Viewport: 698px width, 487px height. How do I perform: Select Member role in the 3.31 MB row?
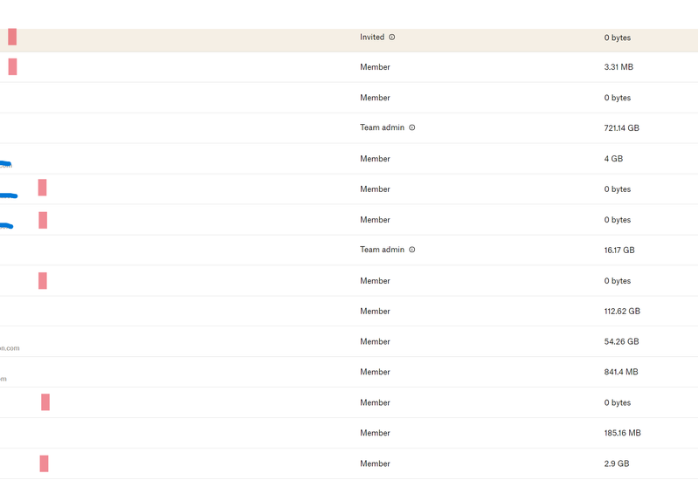coord(375,67)
